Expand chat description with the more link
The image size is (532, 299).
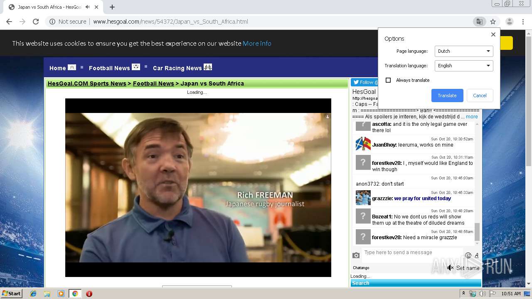click(x=472, y=117)
